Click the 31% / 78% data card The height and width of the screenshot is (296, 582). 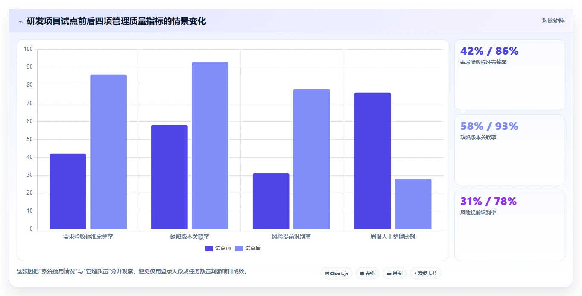tap(510, 225)
